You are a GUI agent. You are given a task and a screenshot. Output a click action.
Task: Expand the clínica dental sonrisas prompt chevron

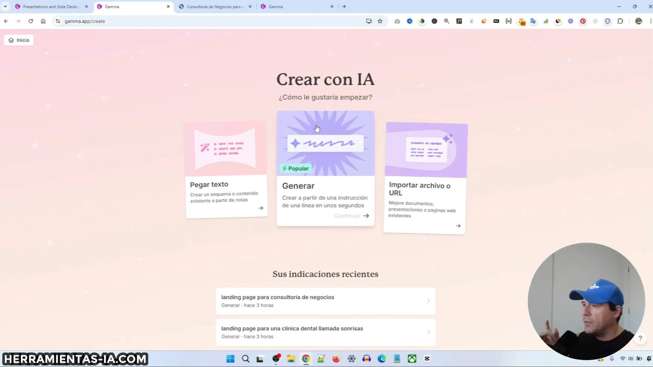pos(428,332)
